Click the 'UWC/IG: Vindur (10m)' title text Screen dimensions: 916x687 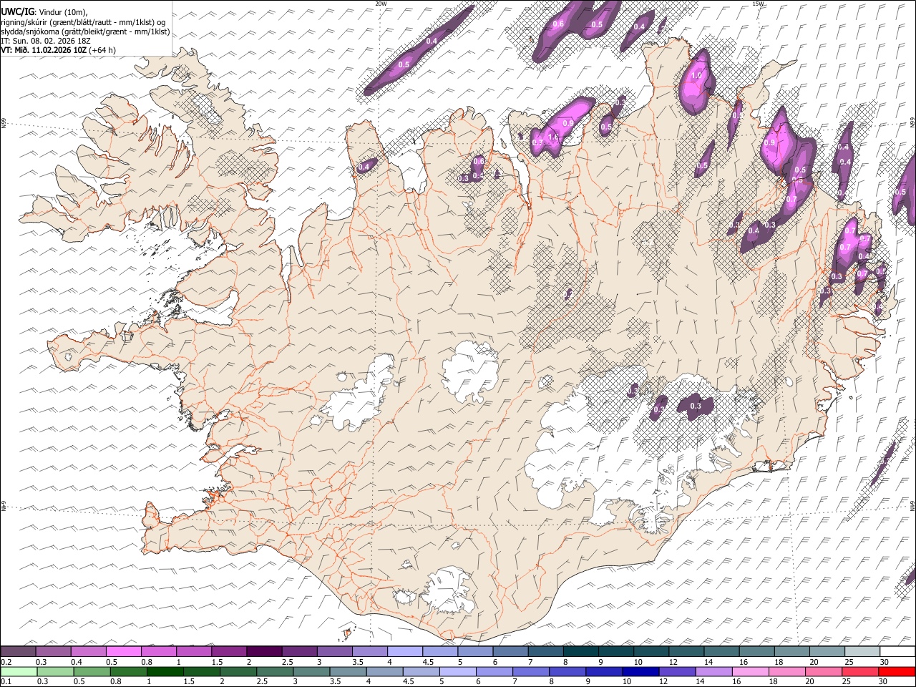pyautogui.click(x=44, y=12)
